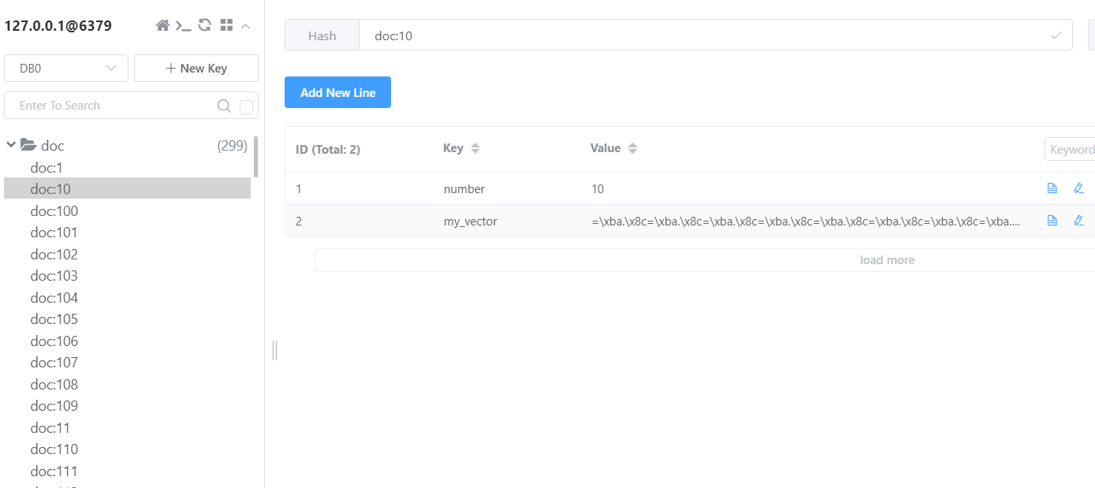This screenshot has height=488, width=1095.
Task: Click the Add New Line button
Action: [x=337, y=92]
